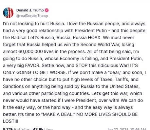Click the final word LOST!!!
Image resolution: width=150 pixels, height=130 pixels.
[10, 121]
